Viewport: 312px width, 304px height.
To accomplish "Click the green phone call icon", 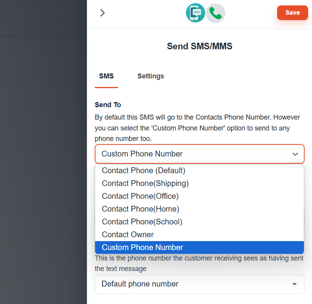I will (x=215, y=13).
